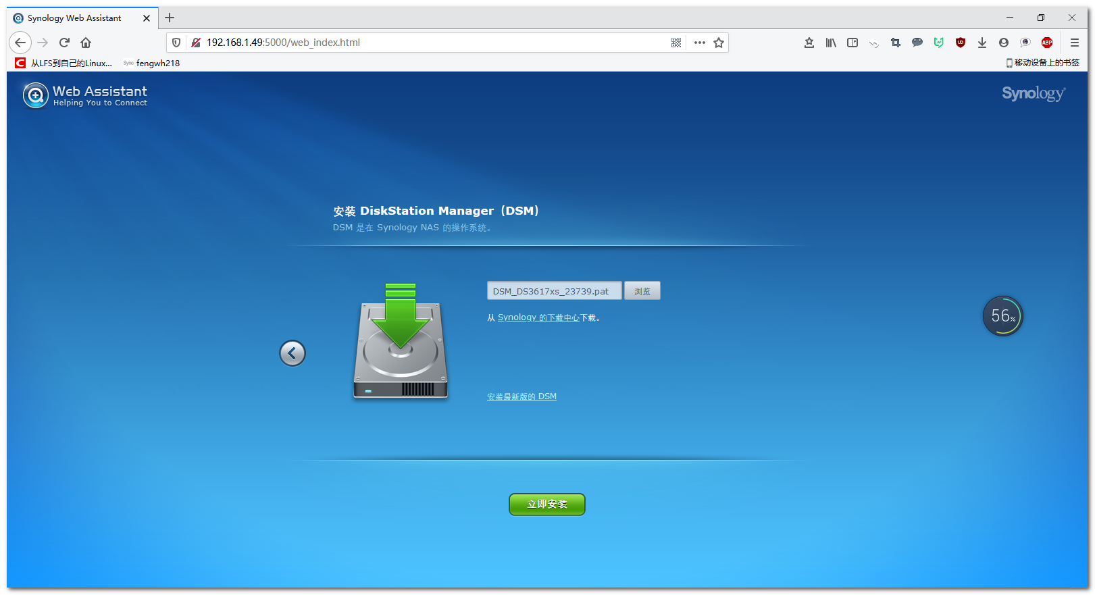Click the speech bubble globe extension icon
1095x595 pixels.
(x=1025, y=43)
